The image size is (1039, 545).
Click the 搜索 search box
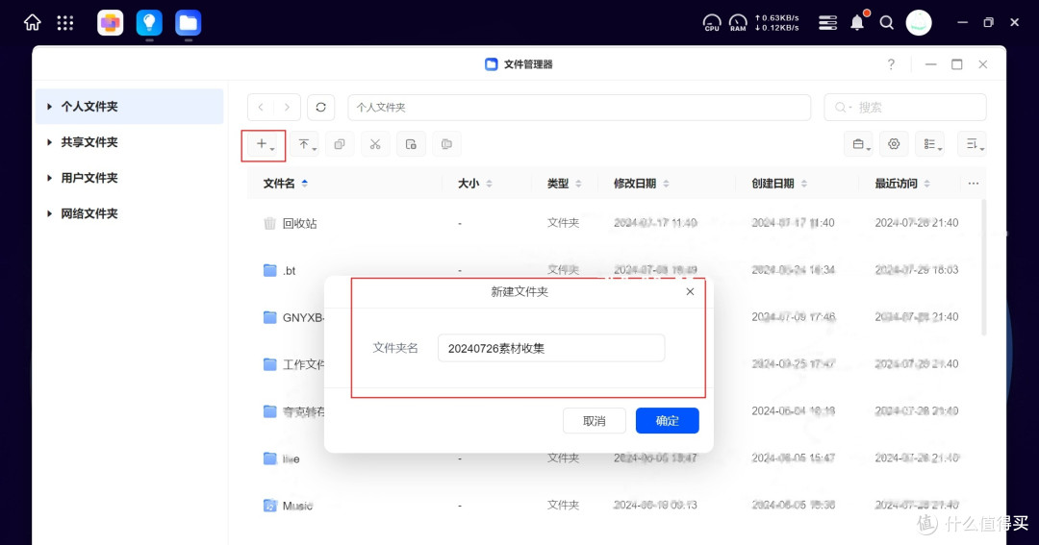(905, 108)
